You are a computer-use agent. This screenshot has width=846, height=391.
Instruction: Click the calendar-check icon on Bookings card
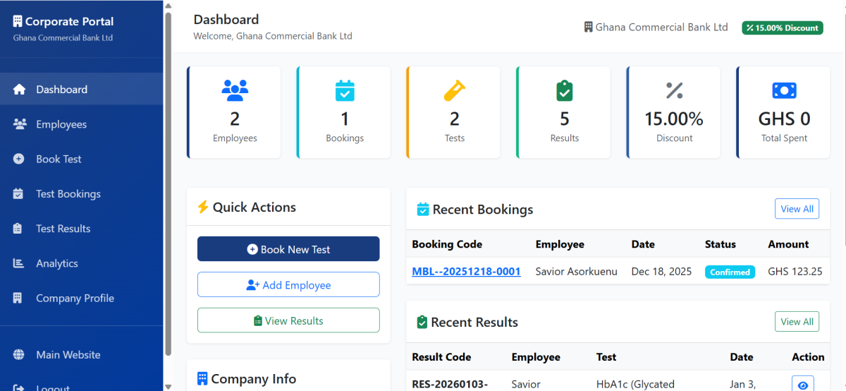pyautogui.click(x=345, y=91)
